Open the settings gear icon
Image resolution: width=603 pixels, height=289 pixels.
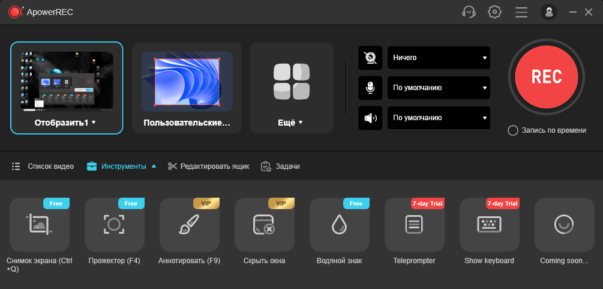click(494, 12)
